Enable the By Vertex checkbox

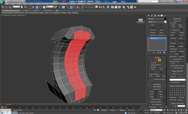click(150, 63)
